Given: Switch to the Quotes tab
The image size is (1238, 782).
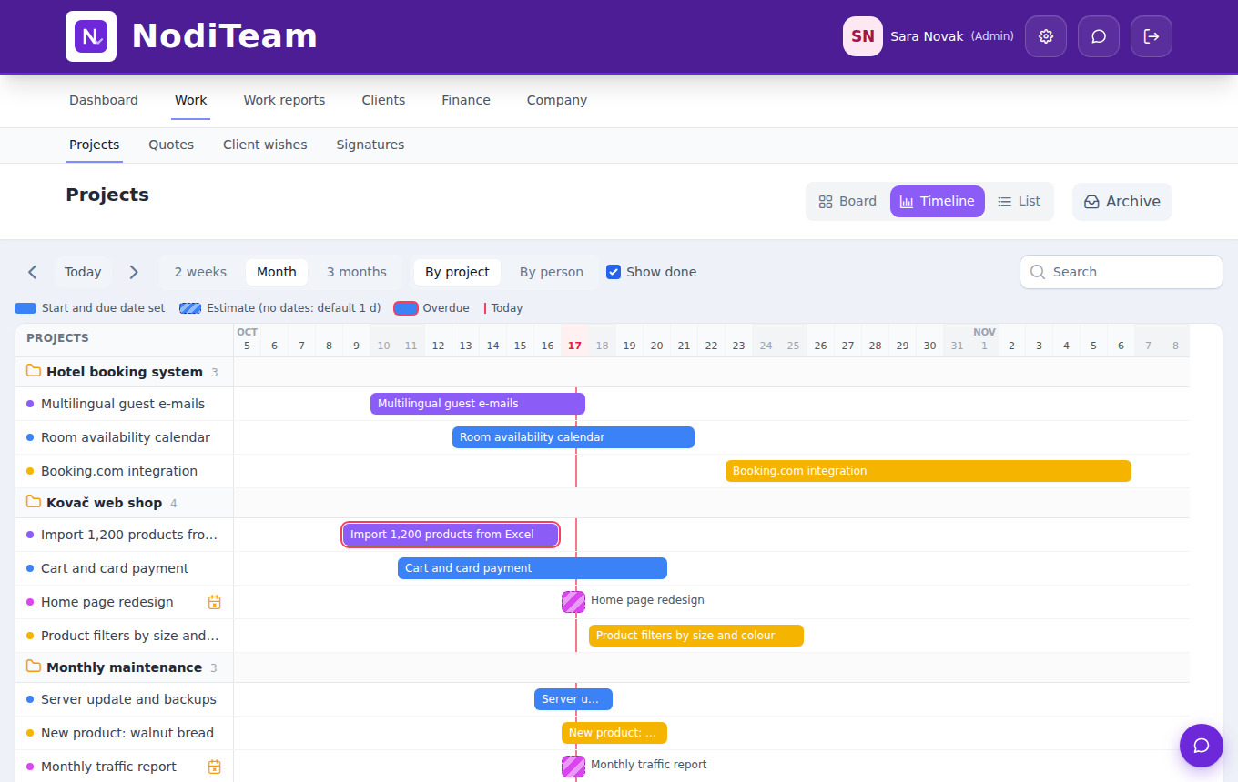Looking at the screenshot, I should click(x=171, y=145).
